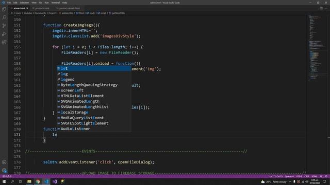Open the View menu

34,3
